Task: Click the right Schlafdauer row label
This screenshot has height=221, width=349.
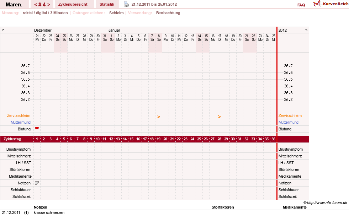Action: (x=289, y=190)
